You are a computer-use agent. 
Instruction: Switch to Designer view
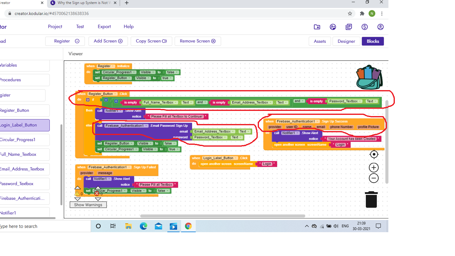click(x=346, y=41)
